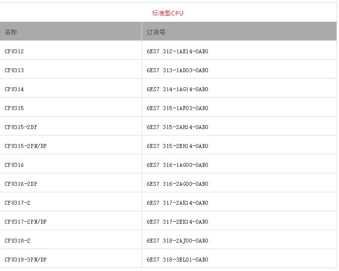Image resolution: width=339 pixels, height=271 pixels.
Task: Select the CPU315 name cell
Action: tap(14, 108)
